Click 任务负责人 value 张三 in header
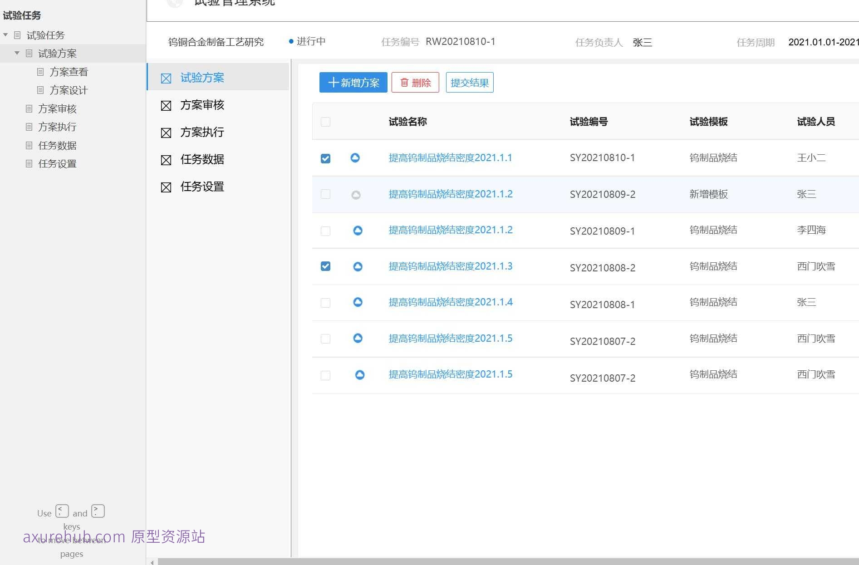Image resolution: width=859 pixels, height=565 pixels. [642, 43]
